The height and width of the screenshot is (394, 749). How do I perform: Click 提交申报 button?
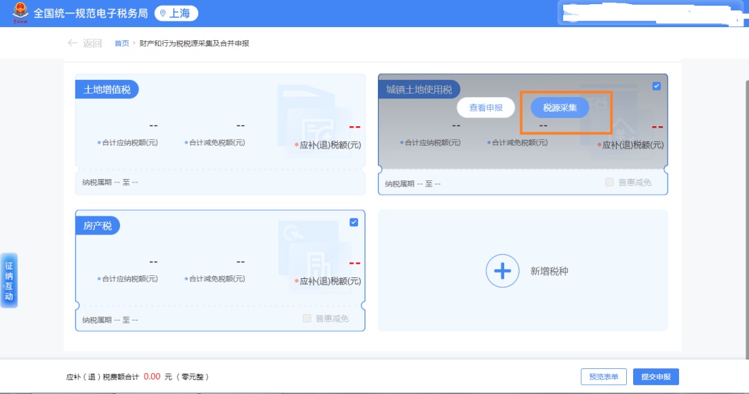pos(655,377)
